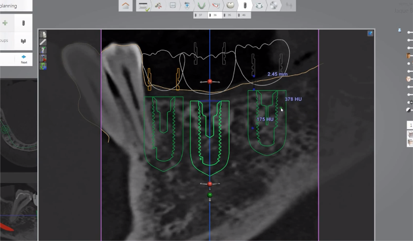
Task: Click the remove implant red X tool
Action: tap(43, 58)
